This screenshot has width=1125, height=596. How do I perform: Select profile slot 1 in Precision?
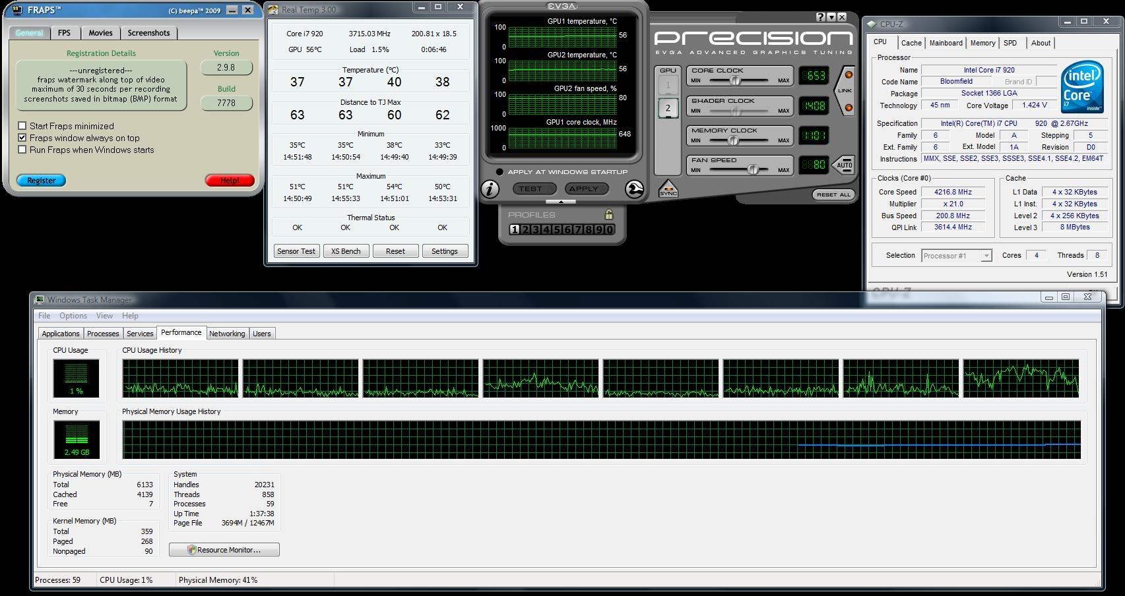pyautogui.click(x=515, y=229)
